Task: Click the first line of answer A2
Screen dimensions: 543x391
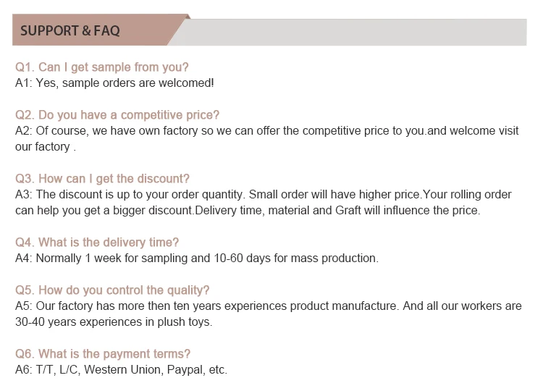Action: click(267, 130)
